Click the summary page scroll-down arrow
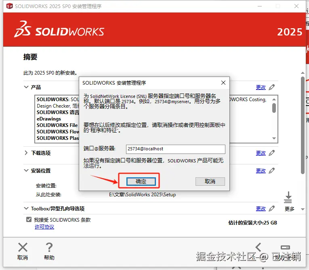The height and width of the screenshot is (270, 309). click(x=303, y=209)
